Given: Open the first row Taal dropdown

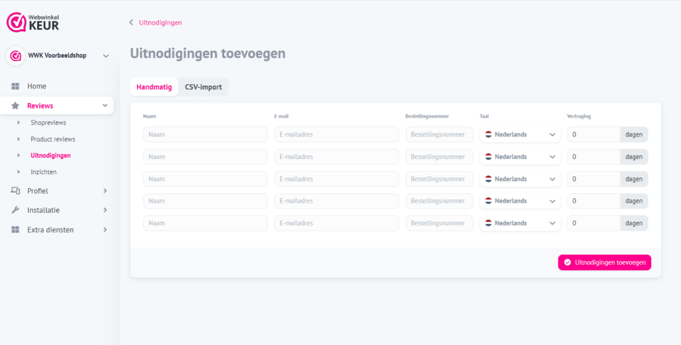Looking at the screenshot, I should tap(520, 134).
